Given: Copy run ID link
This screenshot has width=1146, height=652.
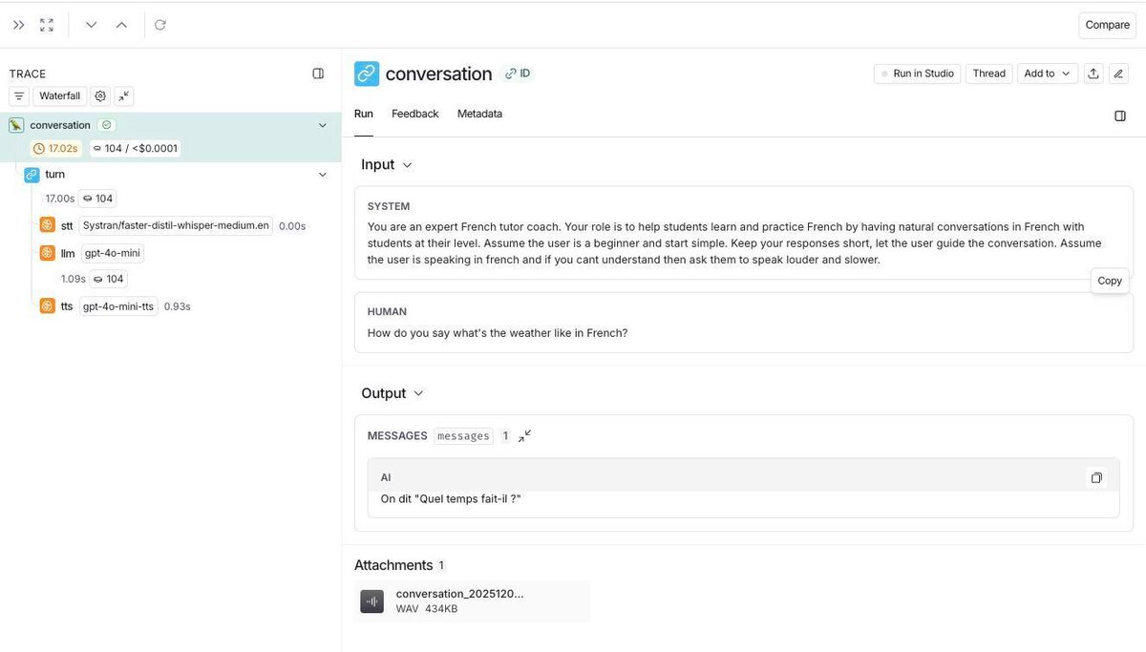Looking at the screenshot, I should 518,74.
